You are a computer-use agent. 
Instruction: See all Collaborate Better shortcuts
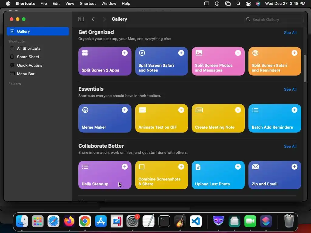pos(290,147)
